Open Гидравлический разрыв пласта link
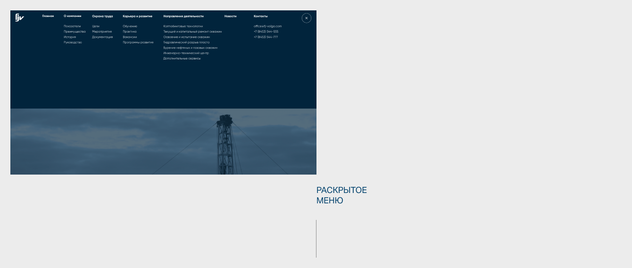This screenshot has height=268, width=632. coord(186,42)
